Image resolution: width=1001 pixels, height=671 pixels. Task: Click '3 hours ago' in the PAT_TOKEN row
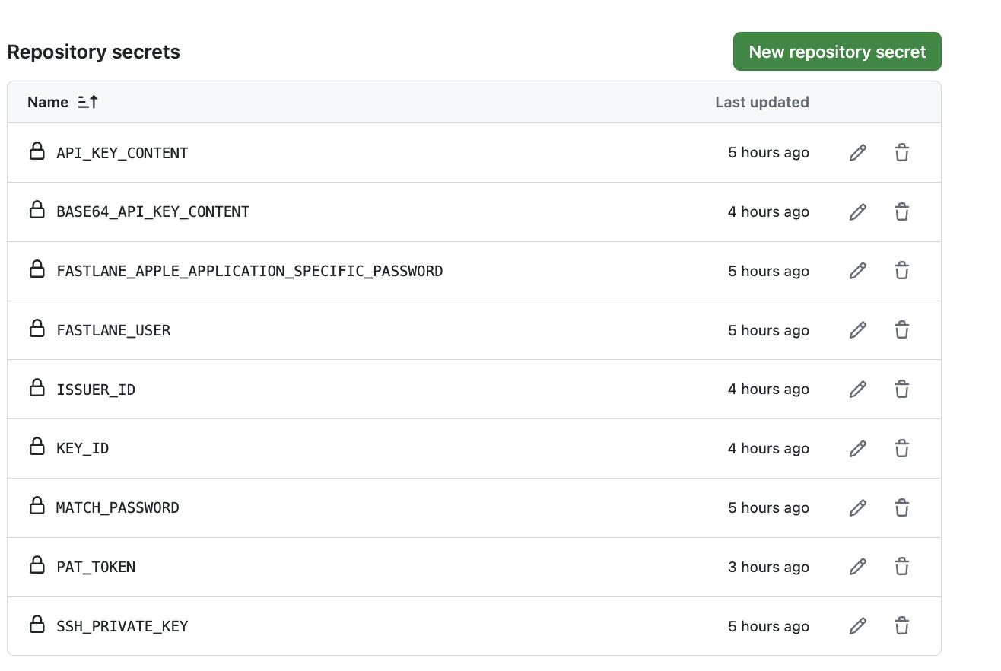coord(768,567)
